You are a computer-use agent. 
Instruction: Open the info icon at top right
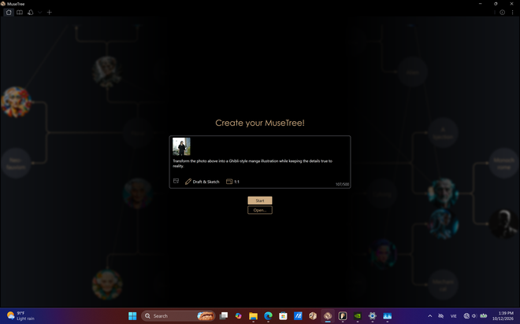[503, 13]
